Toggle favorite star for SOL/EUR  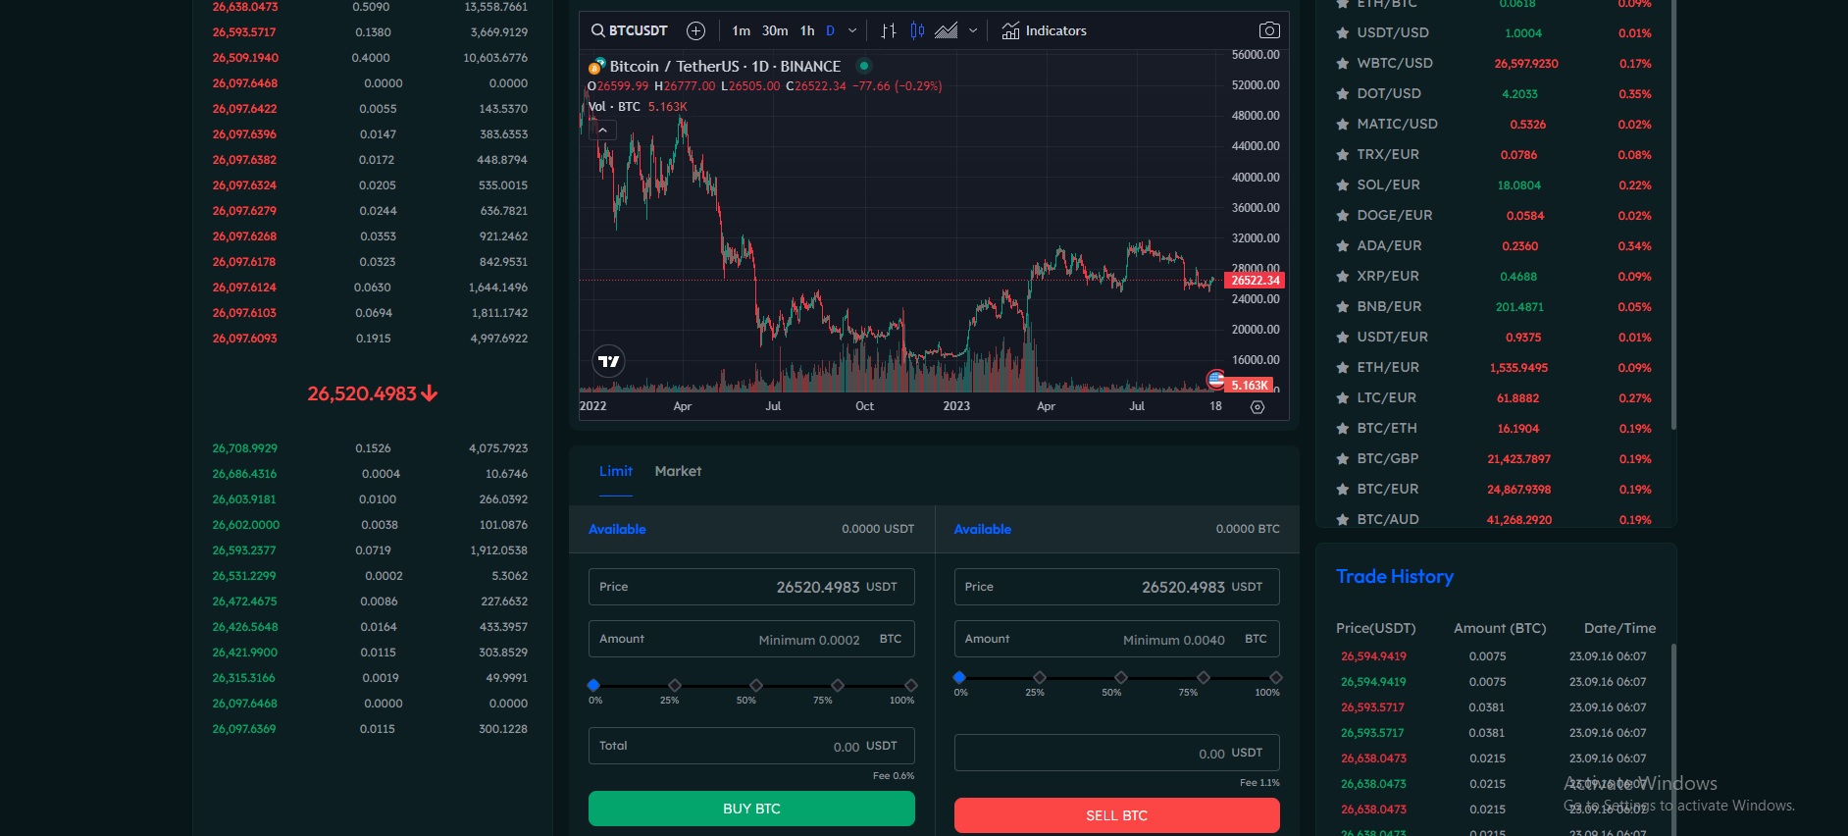click(1342, 185)
